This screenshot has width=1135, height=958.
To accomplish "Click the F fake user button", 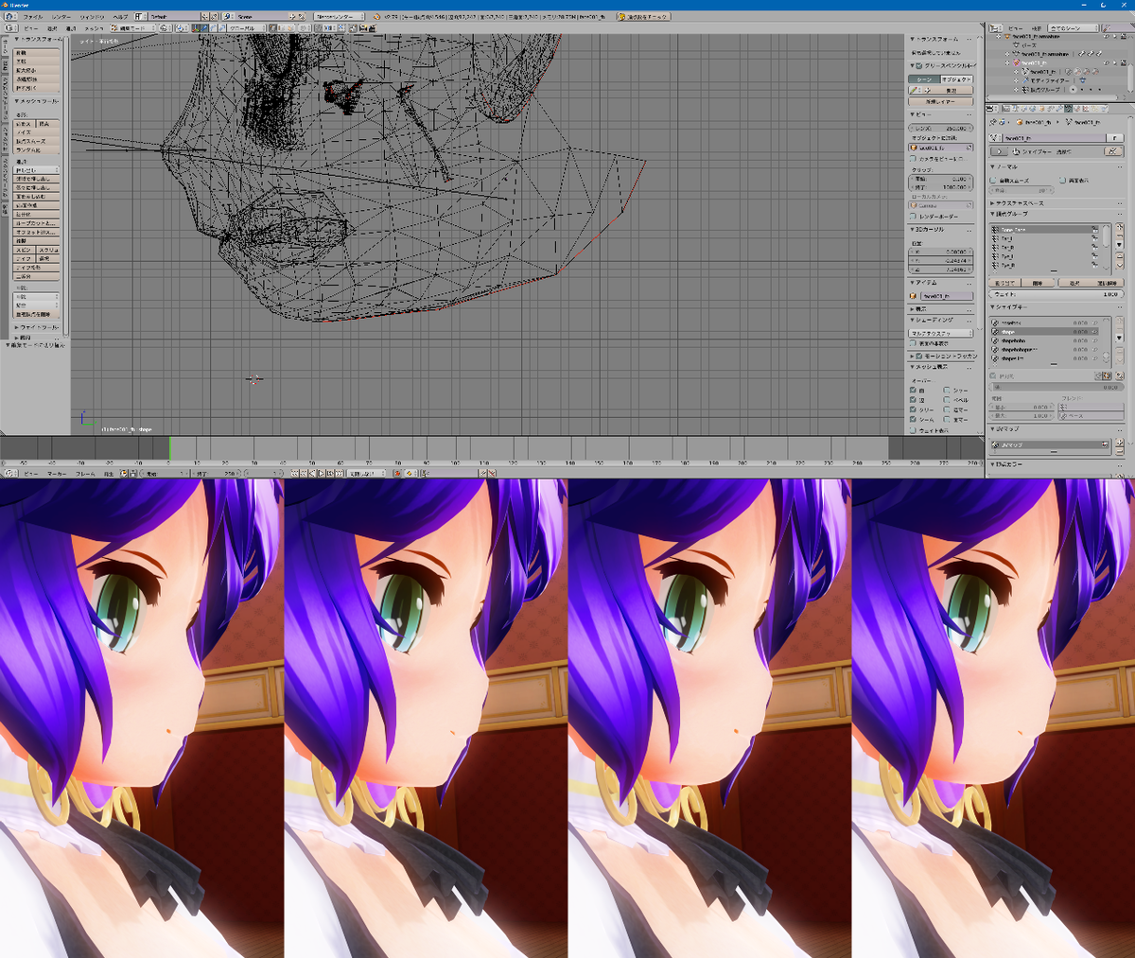I will tap(1115, 138).
